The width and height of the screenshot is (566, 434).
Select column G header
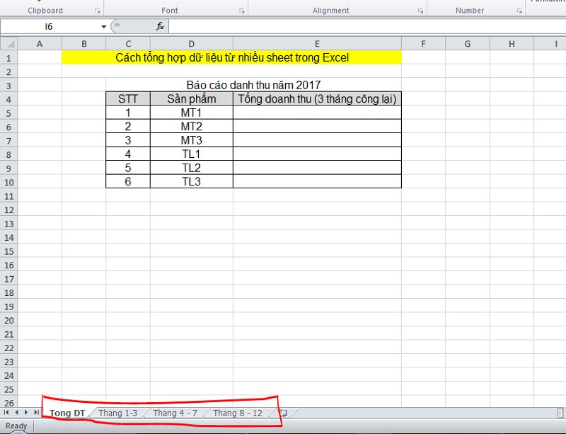point(467,44)
